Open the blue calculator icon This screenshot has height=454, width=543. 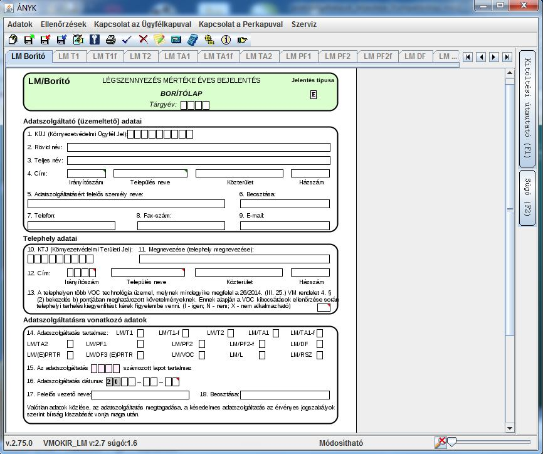pyautogui.click(x=192, y=40)
